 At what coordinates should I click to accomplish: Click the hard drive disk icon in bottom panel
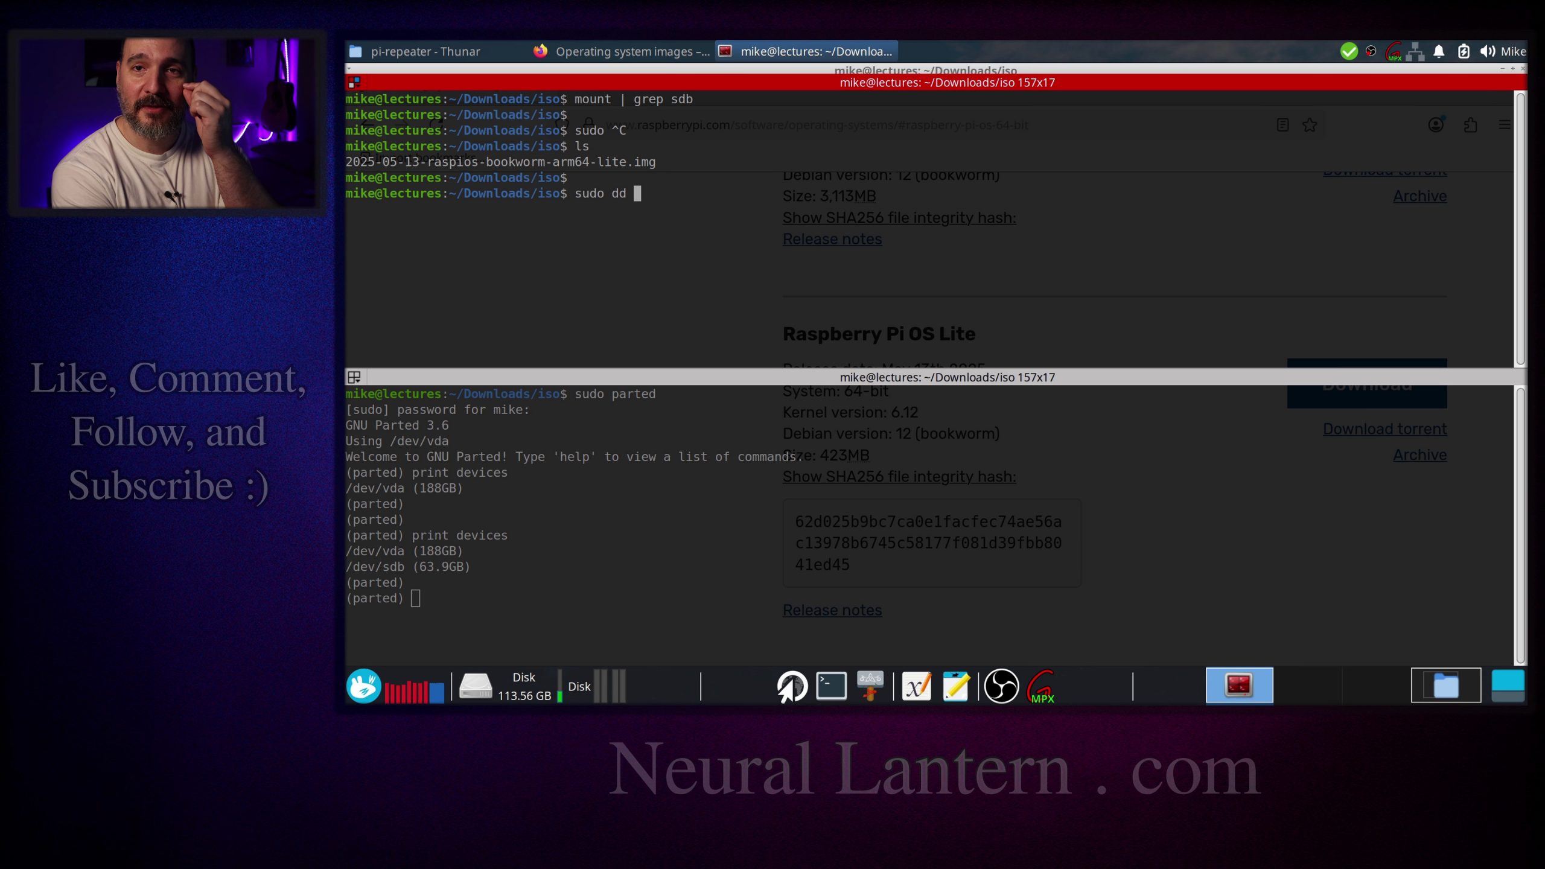pyautogui.click(x=476, y=686)
